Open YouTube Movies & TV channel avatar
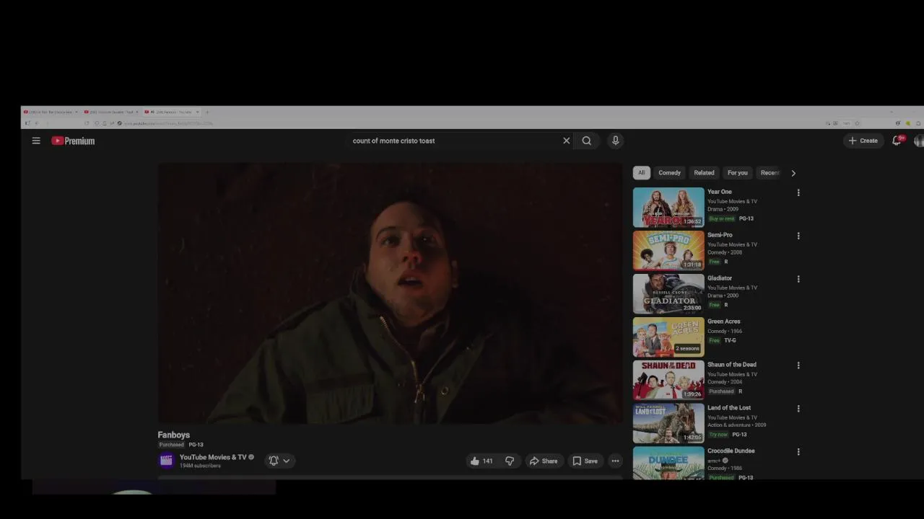This screenshot has height=519, width=924. tap(167, 461)
